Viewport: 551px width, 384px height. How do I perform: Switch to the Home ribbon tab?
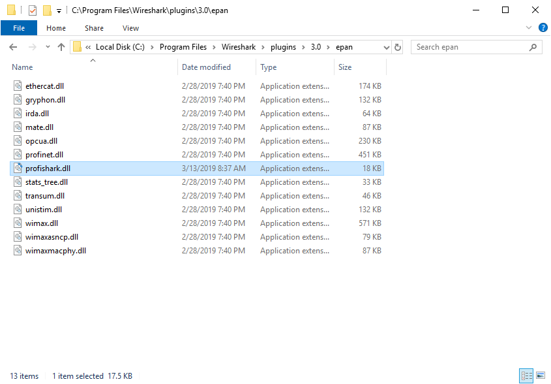point(56,28)
